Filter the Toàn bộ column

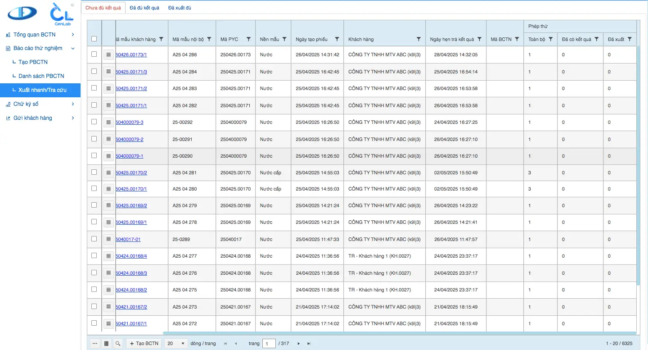551,39
